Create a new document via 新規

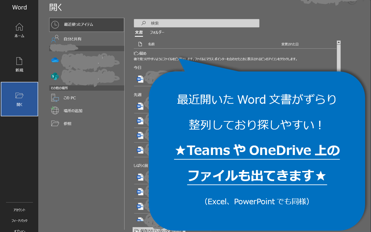click(19, 65)
